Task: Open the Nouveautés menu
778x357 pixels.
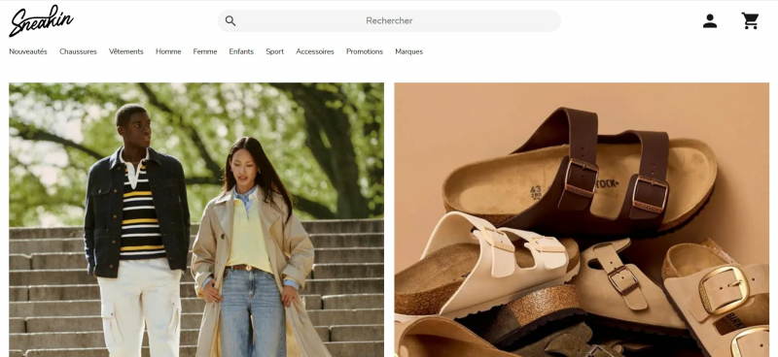Action: coord(28,51)
